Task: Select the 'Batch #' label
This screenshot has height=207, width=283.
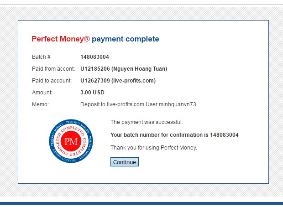Action: (x=41, y=57)
